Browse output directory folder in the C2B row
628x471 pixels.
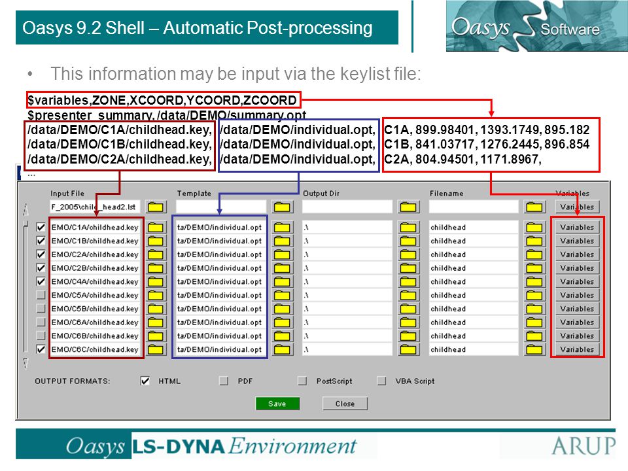(408, 268)
